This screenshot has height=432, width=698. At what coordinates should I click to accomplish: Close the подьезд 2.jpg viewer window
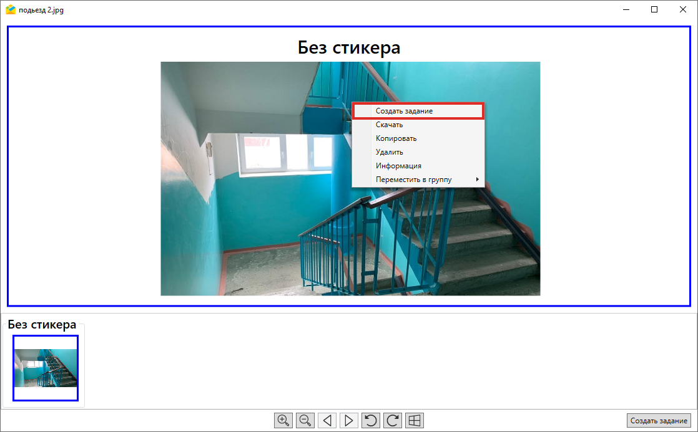[x=683, y=9]
